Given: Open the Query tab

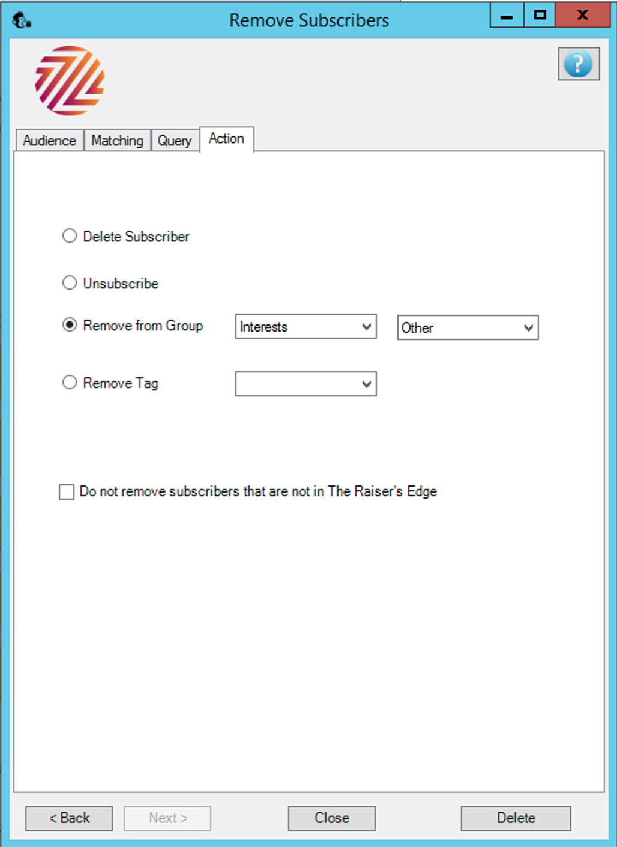Looking at the screenshot, I should pyautogui.click(x=175, y=141).
